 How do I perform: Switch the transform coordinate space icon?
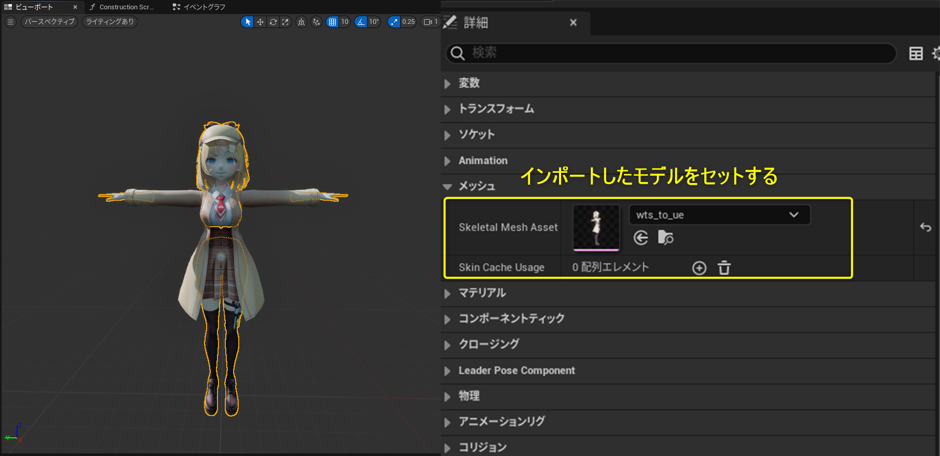click(x=301, y=22)
